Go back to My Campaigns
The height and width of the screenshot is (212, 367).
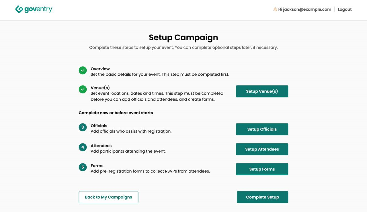click(108, 197)
